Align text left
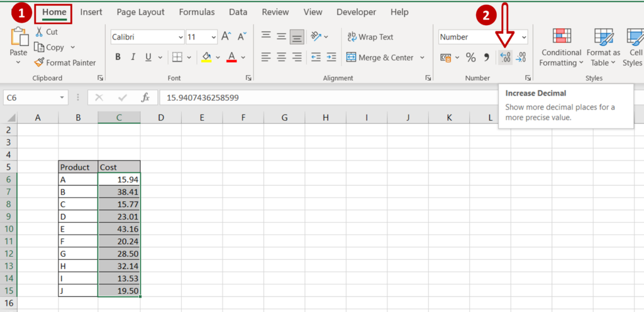The height and width of the screenshot is (312, 644). 266,57
